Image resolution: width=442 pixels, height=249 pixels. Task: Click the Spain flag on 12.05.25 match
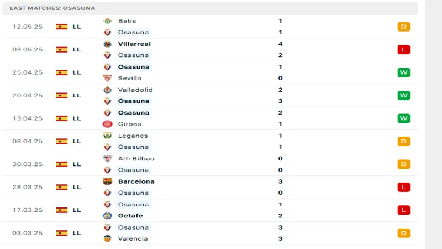pos(62,27)
